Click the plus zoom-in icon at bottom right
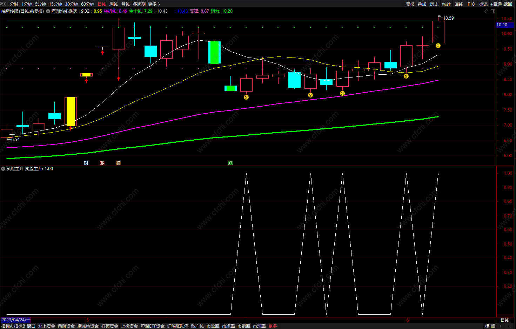The height and width of the screenshot is (329, 516). click(x=501, y=326)
